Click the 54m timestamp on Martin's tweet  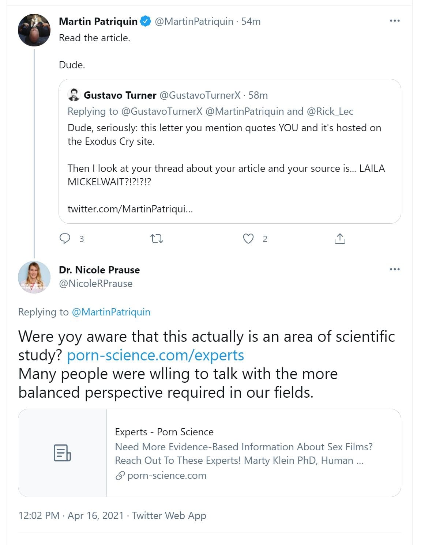251,22
